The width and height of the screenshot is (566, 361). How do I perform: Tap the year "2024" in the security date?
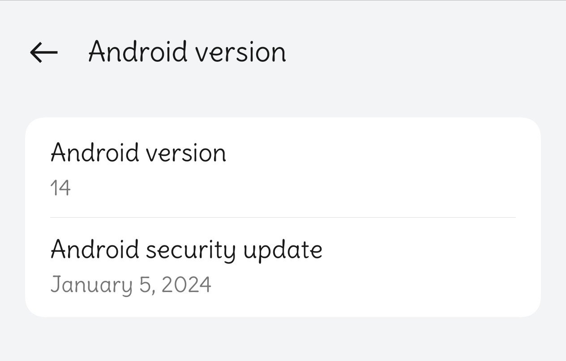(186, 285)
